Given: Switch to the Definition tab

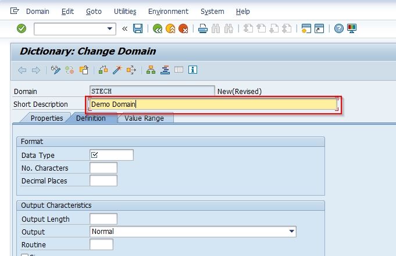Looking at the screenshot, I should point(91,118).
